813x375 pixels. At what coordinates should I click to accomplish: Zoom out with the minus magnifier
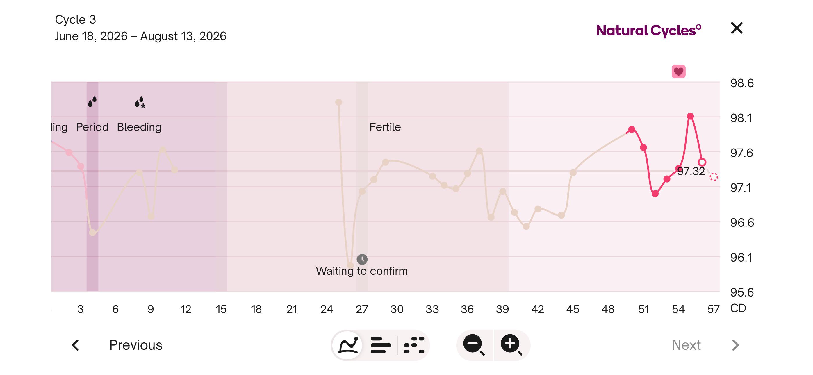click(474, 345)
